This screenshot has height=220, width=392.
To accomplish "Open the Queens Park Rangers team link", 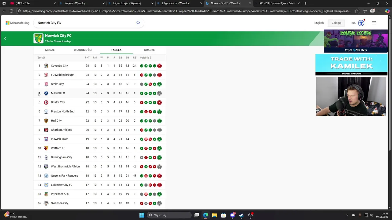I will click(x=65, y=176).
